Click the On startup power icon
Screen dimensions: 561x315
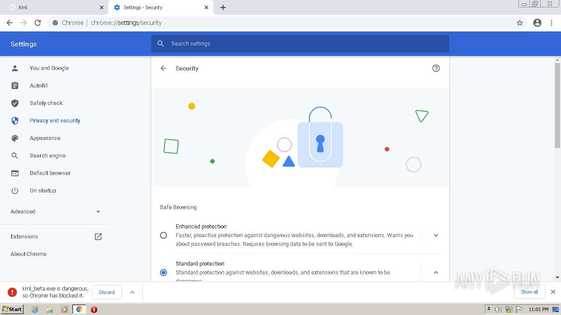15,191
